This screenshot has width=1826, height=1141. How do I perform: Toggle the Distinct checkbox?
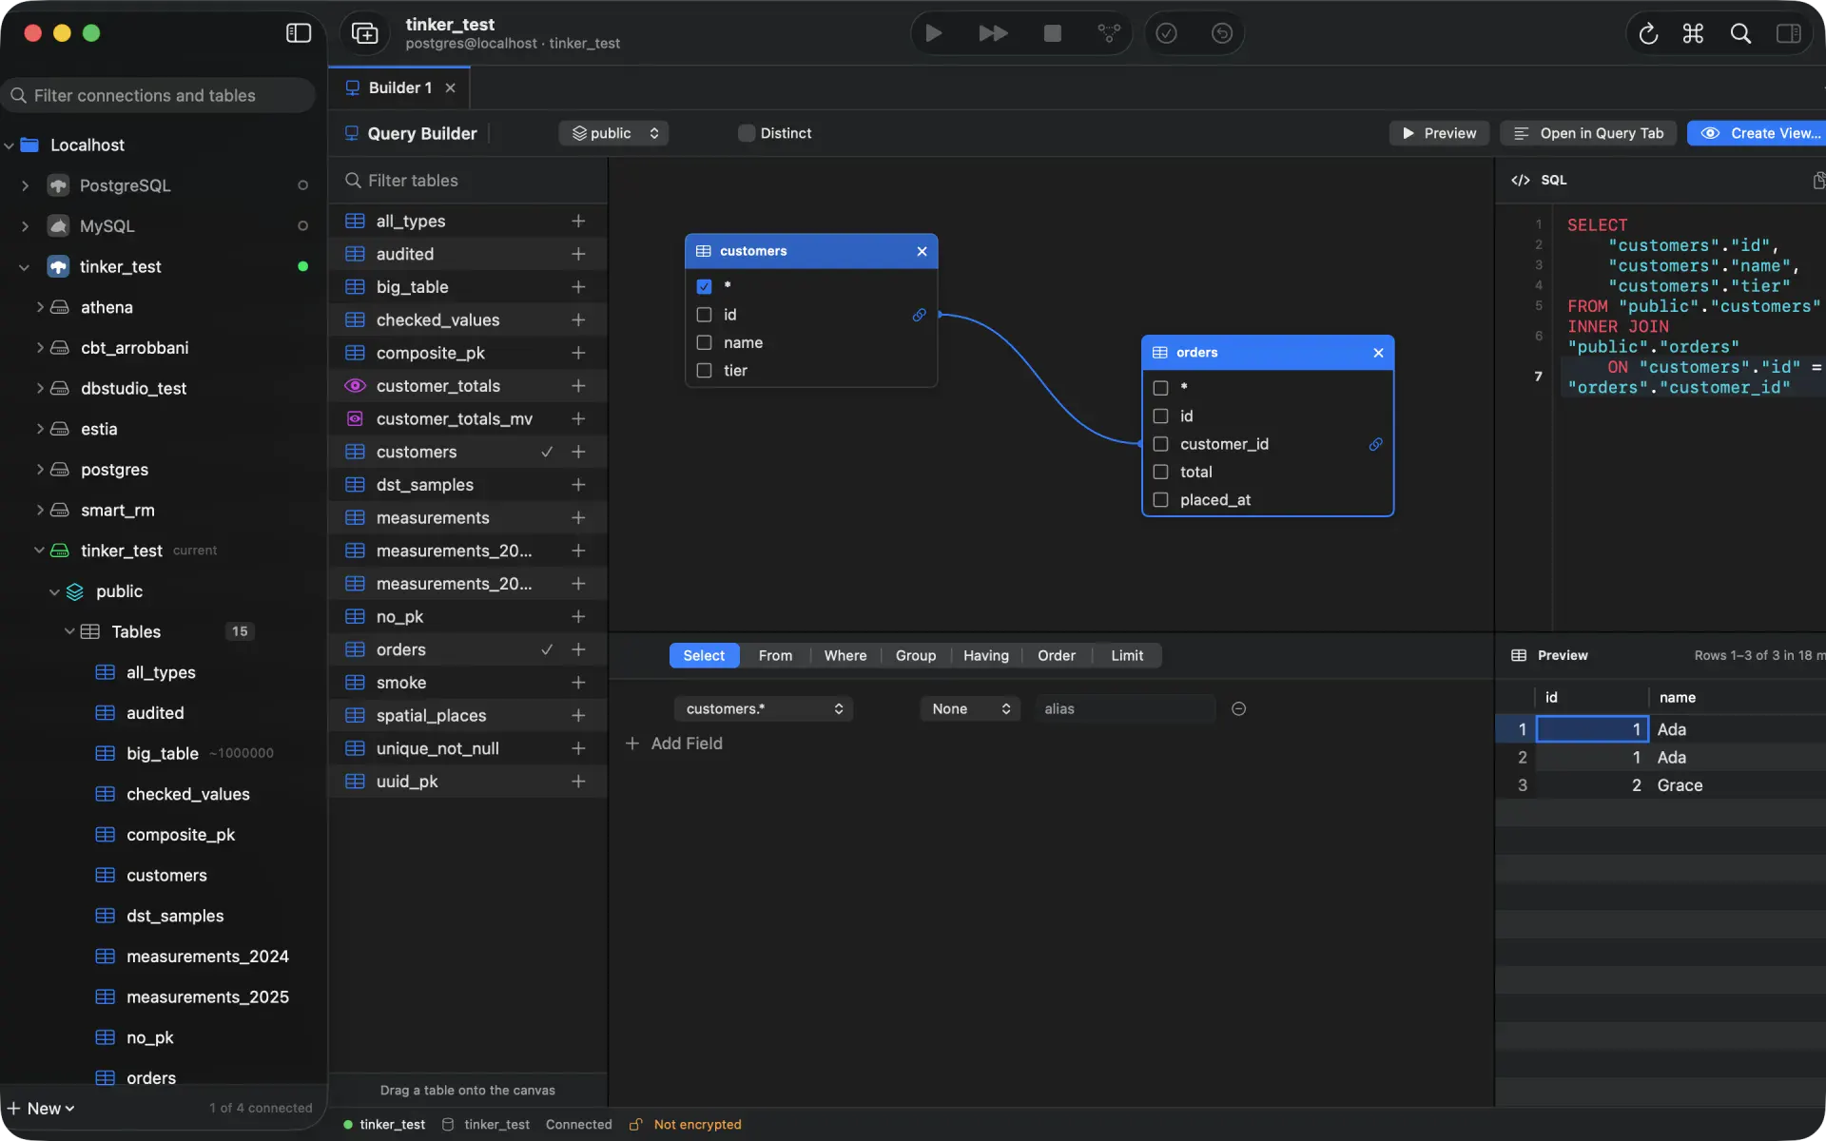click(x=747, y=133)
